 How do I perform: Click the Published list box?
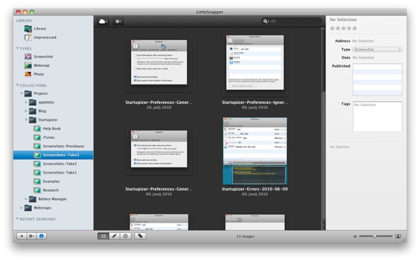[x=377, y=80]
